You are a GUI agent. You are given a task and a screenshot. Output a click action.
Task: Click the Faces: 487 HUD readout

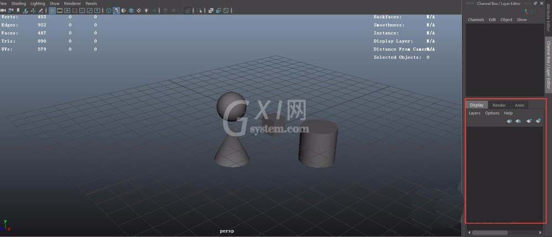coord(24,33)
